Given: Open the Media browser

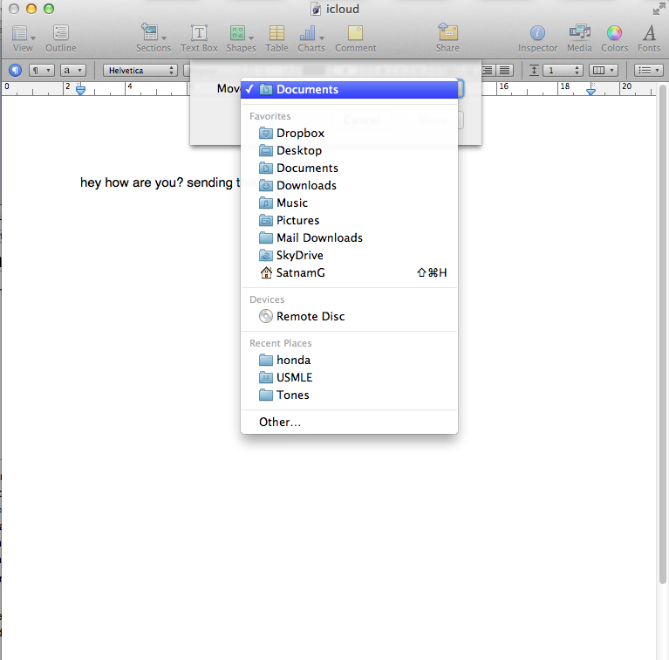Looking at the screenshot, I should pyautogui.click(x=579, y=38).
